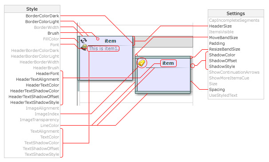Screen dimensions: 269x162
Task: Click the Settings panel header
Action: (236, 13)
